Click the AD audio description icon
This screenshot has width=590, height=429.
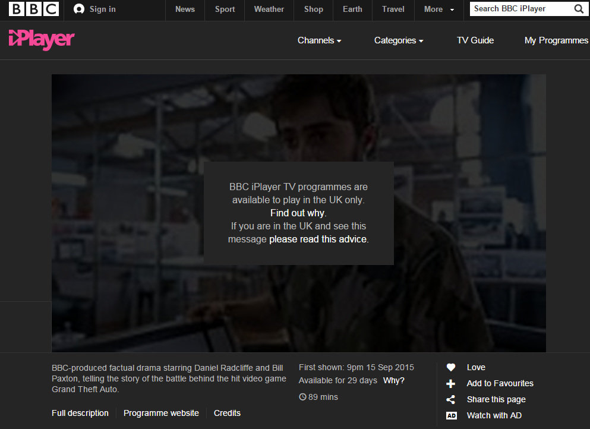[x=451, y=415]
